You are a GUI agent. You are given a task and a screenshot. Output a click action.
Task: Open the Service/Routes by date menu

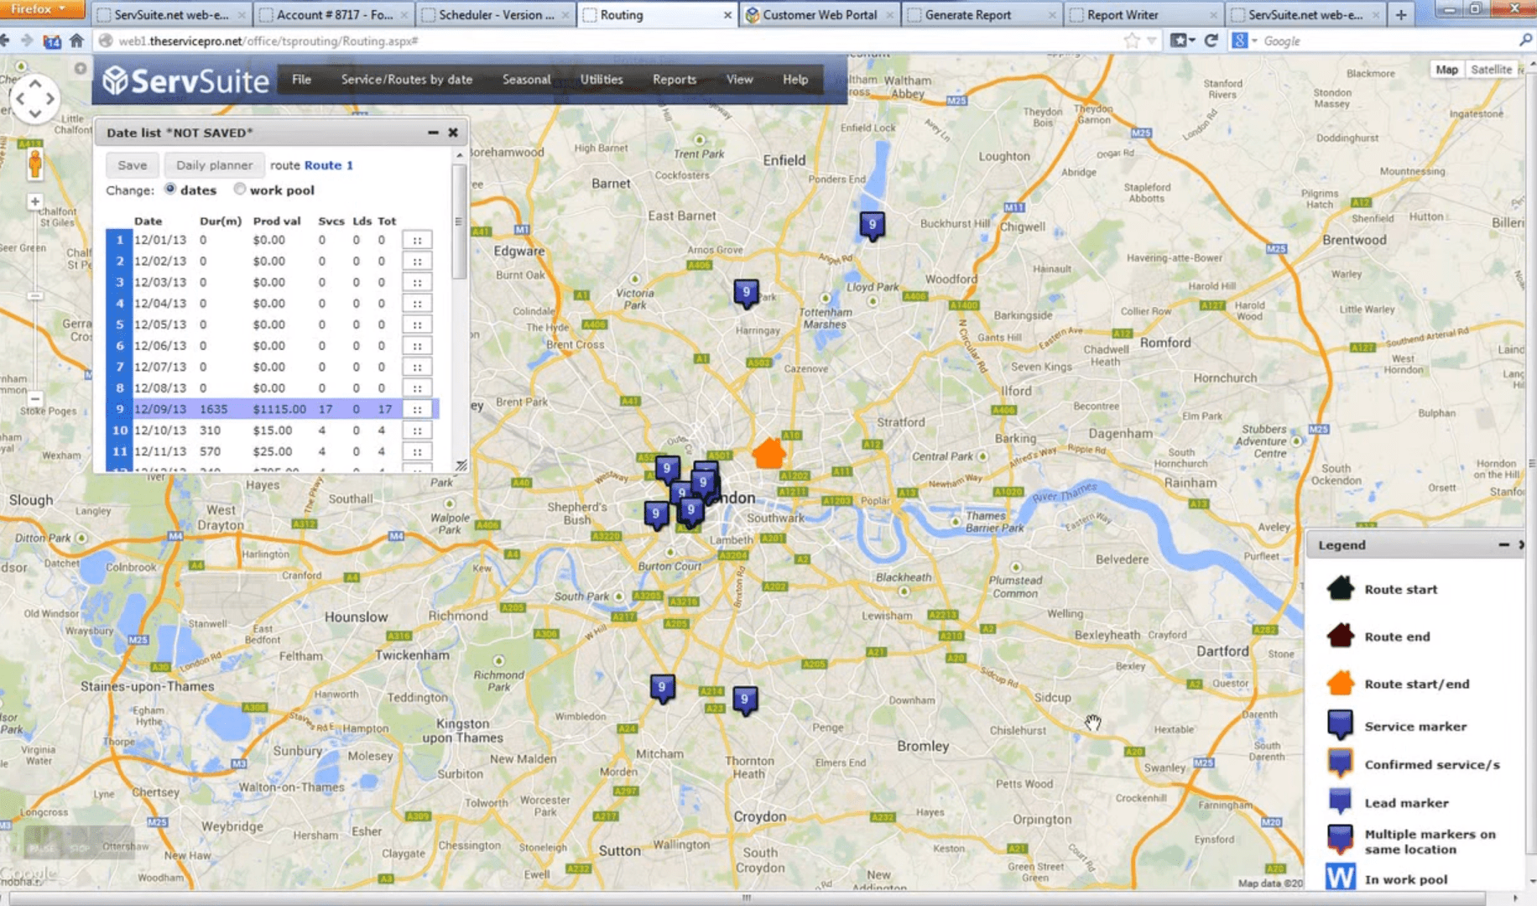tap(406, 80)
